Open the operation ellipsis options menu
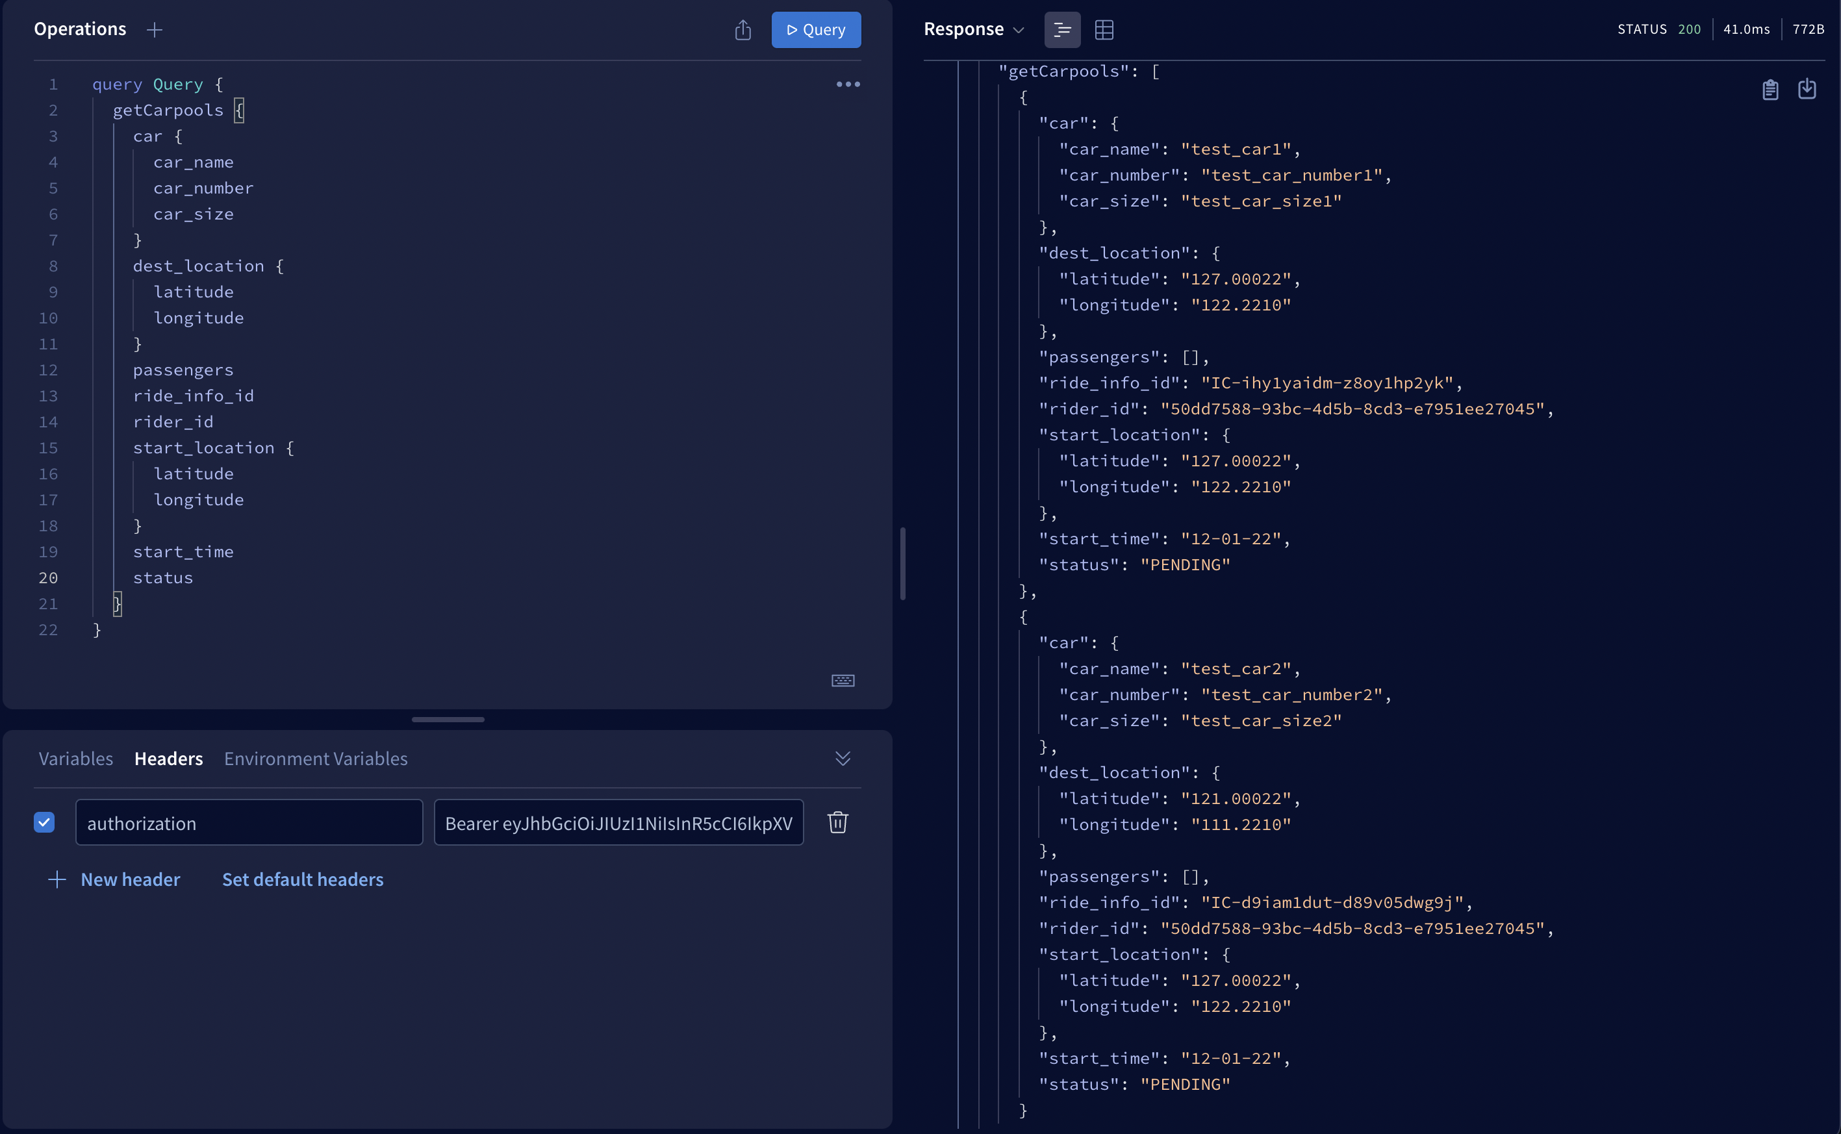The height and width of the screenshot is (1134, 1841). click(848, 84)
